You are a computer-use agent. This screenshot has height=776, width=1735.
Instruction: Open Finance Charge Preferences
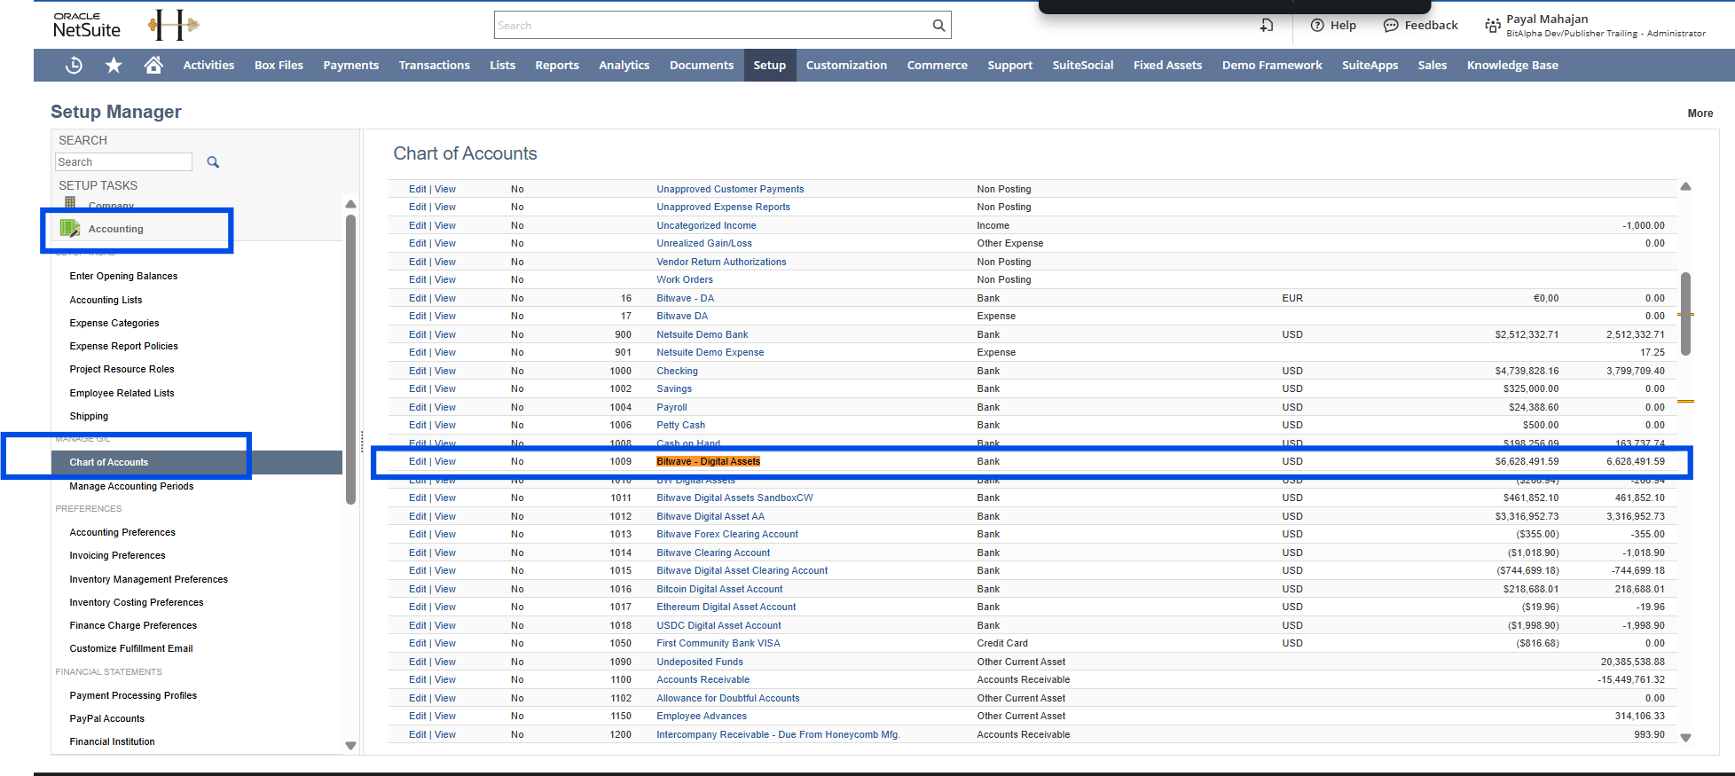tap(133, 625)
